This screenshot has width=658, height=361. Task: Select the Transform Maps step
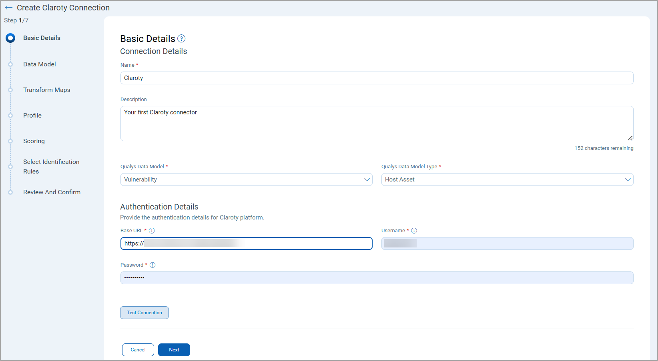46,90
